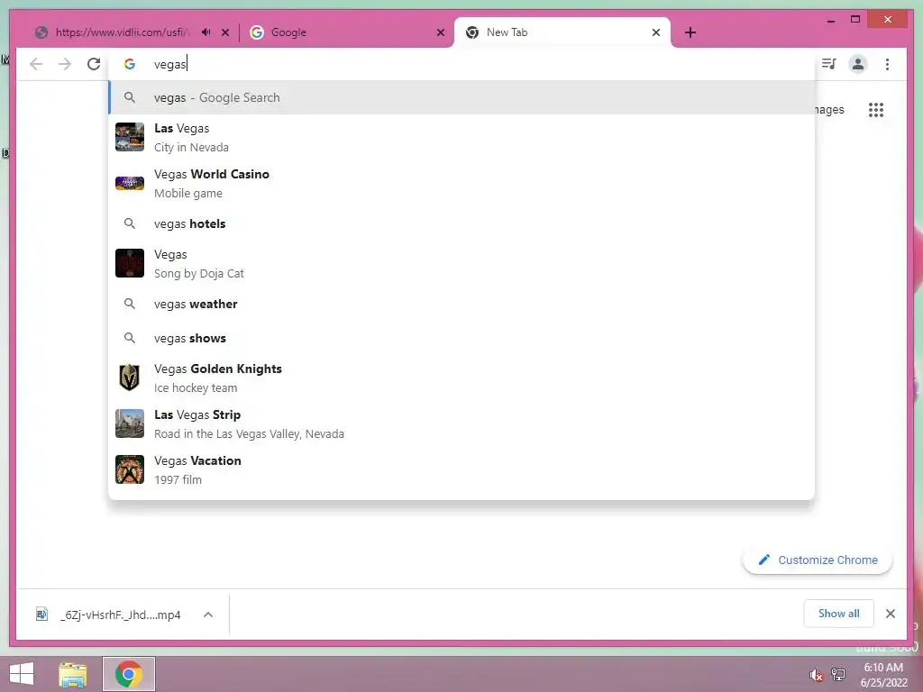923x692 pixels.
Task: Click the Google G icon in the address bar
Action: tap(130, 64)
